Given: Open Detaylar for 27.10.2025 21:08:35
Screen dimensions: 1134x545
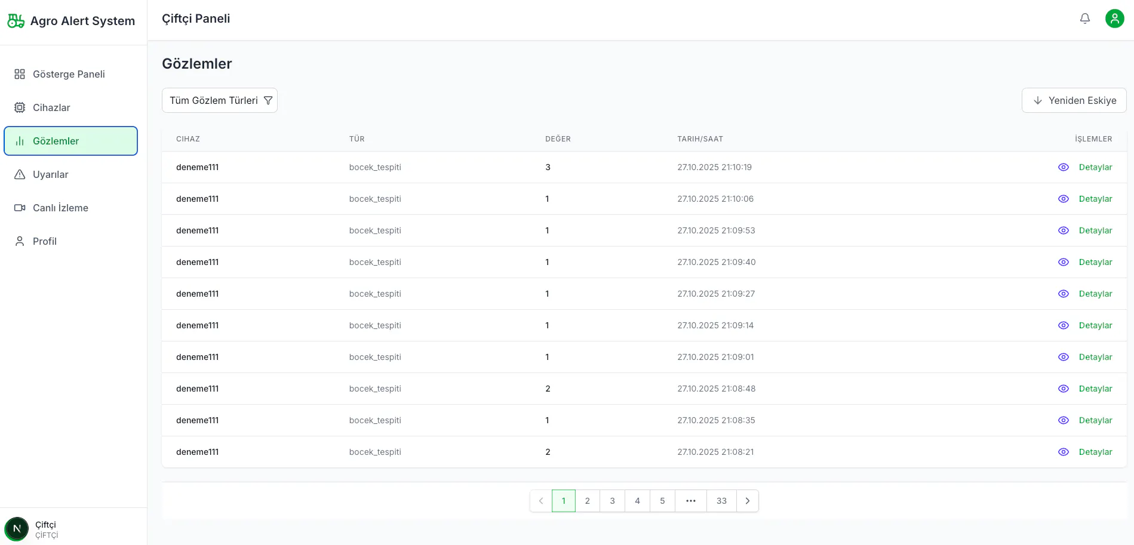Looking at the screenshot, I should pos(1095,420).
